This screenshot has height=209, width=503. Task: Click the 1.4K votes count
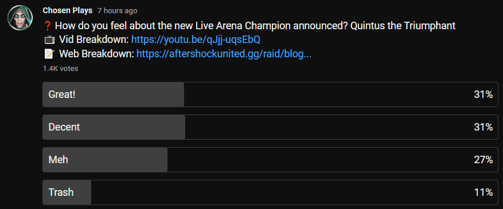click(60, 69)
